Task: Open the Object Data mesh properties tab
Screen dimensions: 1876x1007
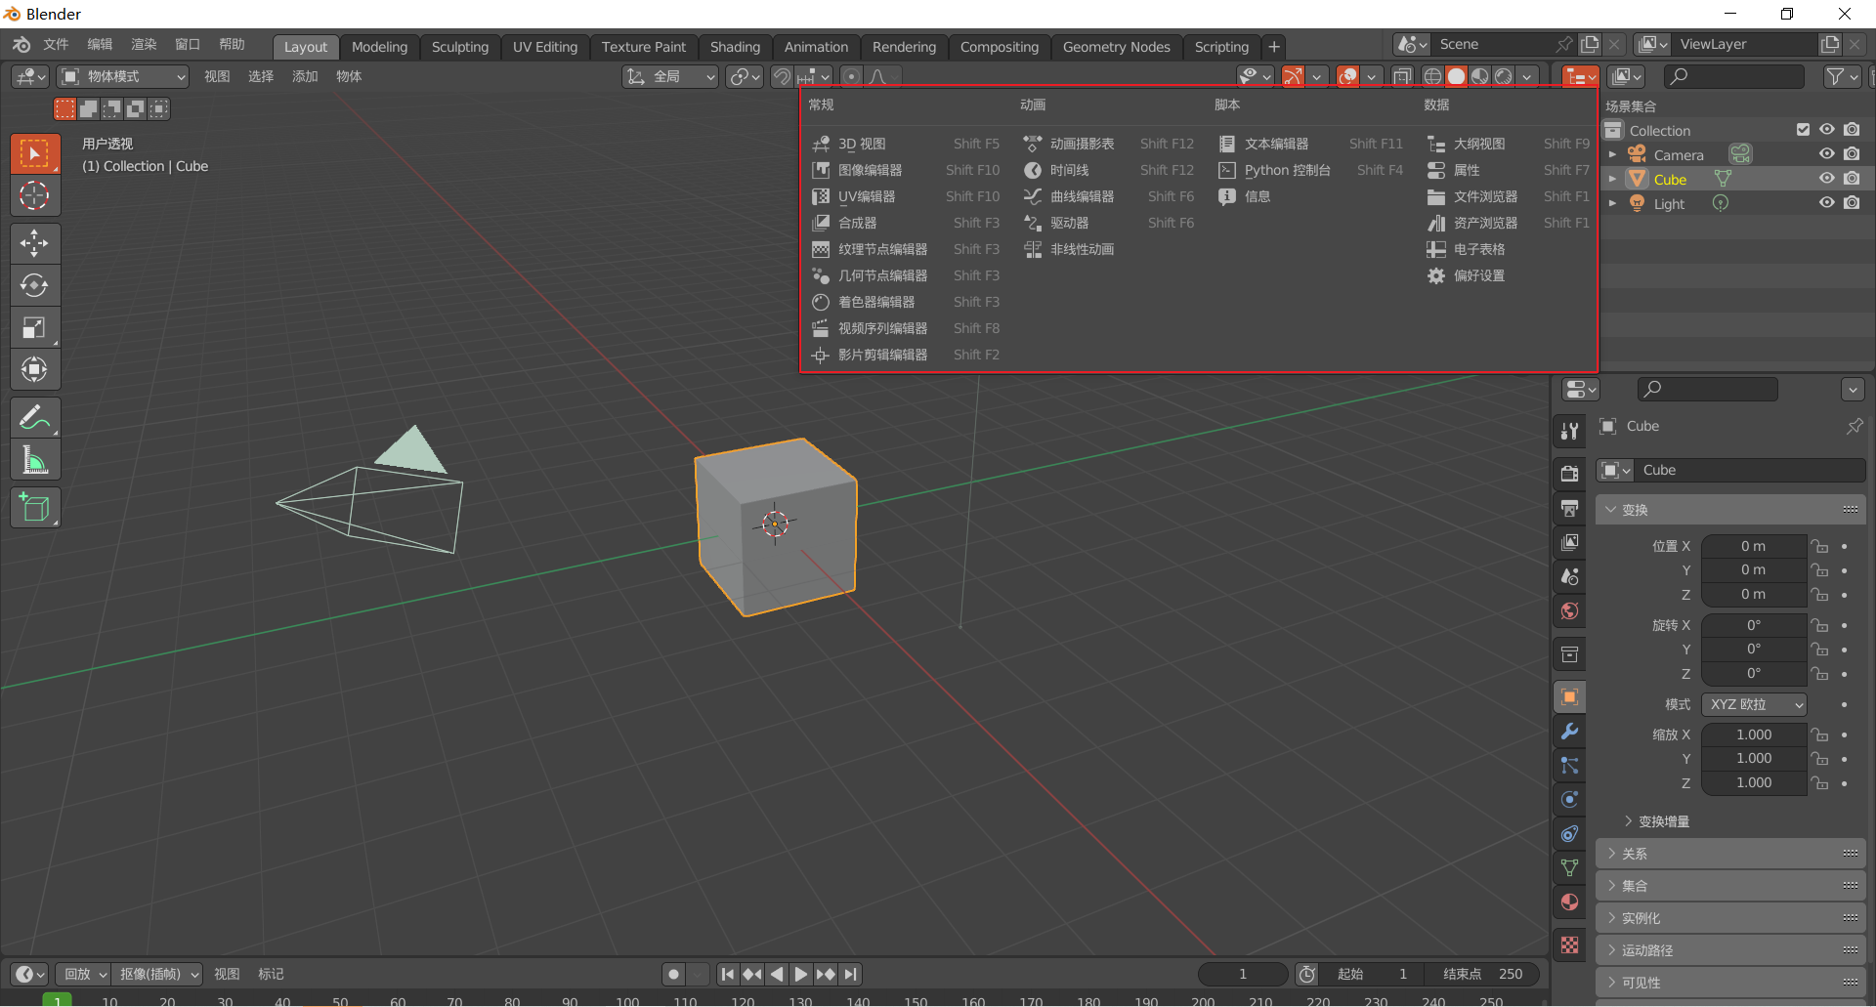Action: [1569, 867]
